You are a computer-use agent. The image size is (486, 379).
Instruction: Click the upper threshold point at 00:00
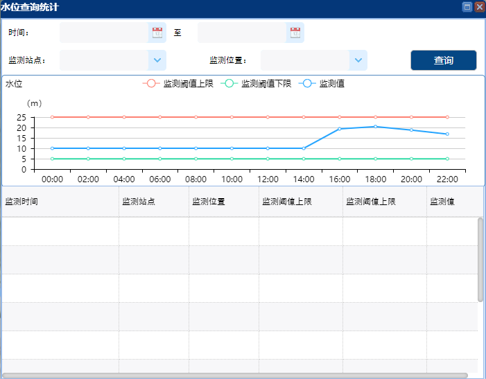click(x=52, y=117)
